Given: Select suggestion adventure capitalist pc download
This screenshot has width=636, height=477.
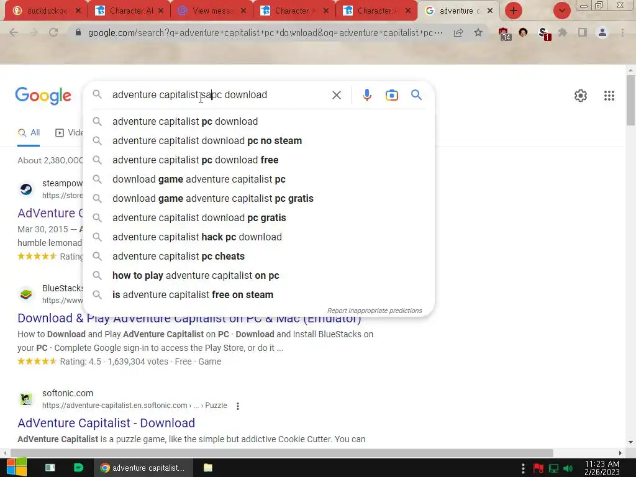Looking at the screenshot, I should tap(258, 121).
